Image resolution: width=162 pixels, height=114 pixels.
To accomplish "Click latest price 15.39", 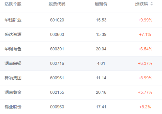I will (x=101, y=34).
